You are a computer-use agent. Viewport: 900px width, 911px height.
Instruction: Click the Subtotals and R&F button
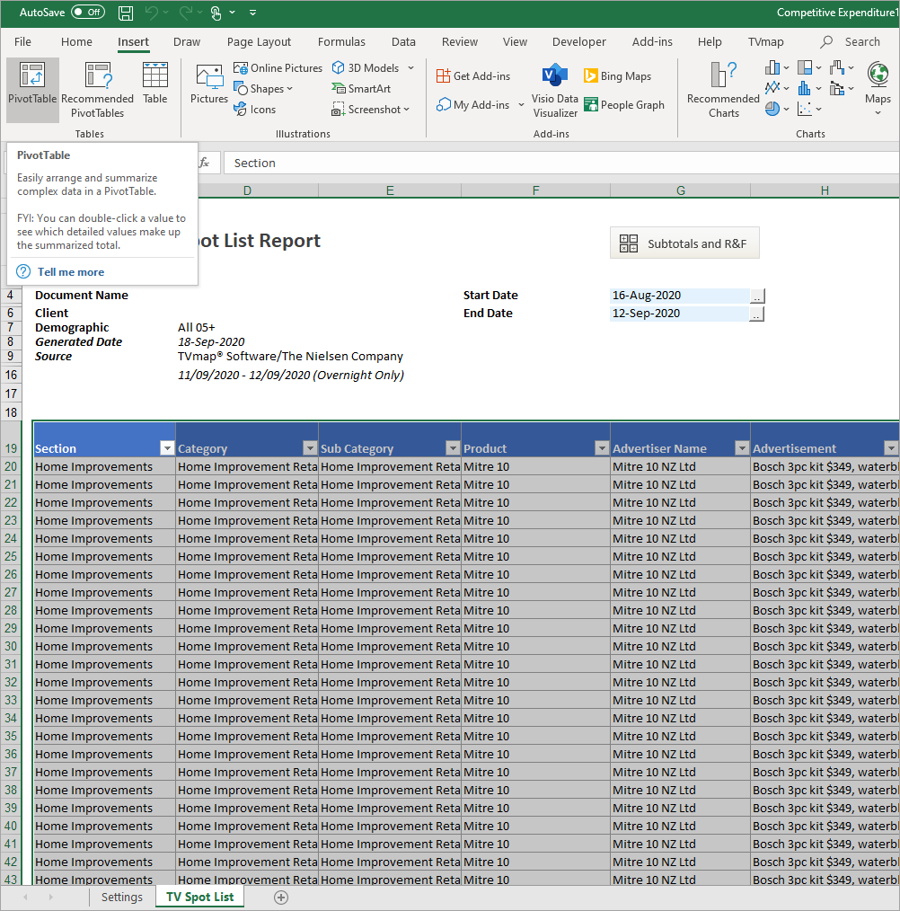684,243
